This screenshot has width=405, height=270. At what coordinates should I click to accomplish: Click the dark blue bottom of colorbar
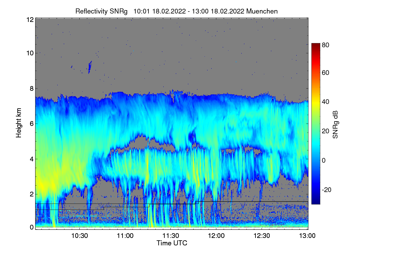pyautogui.click(x=316, y=201)
